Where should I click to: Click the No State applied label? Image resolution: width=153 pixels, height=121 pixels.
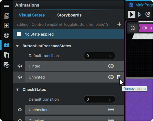pyautogui.click(x=39, y=34)
